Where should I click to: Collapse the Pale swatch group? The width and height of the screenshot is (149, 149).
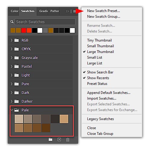pyautogui.click(x=12, y=110)
